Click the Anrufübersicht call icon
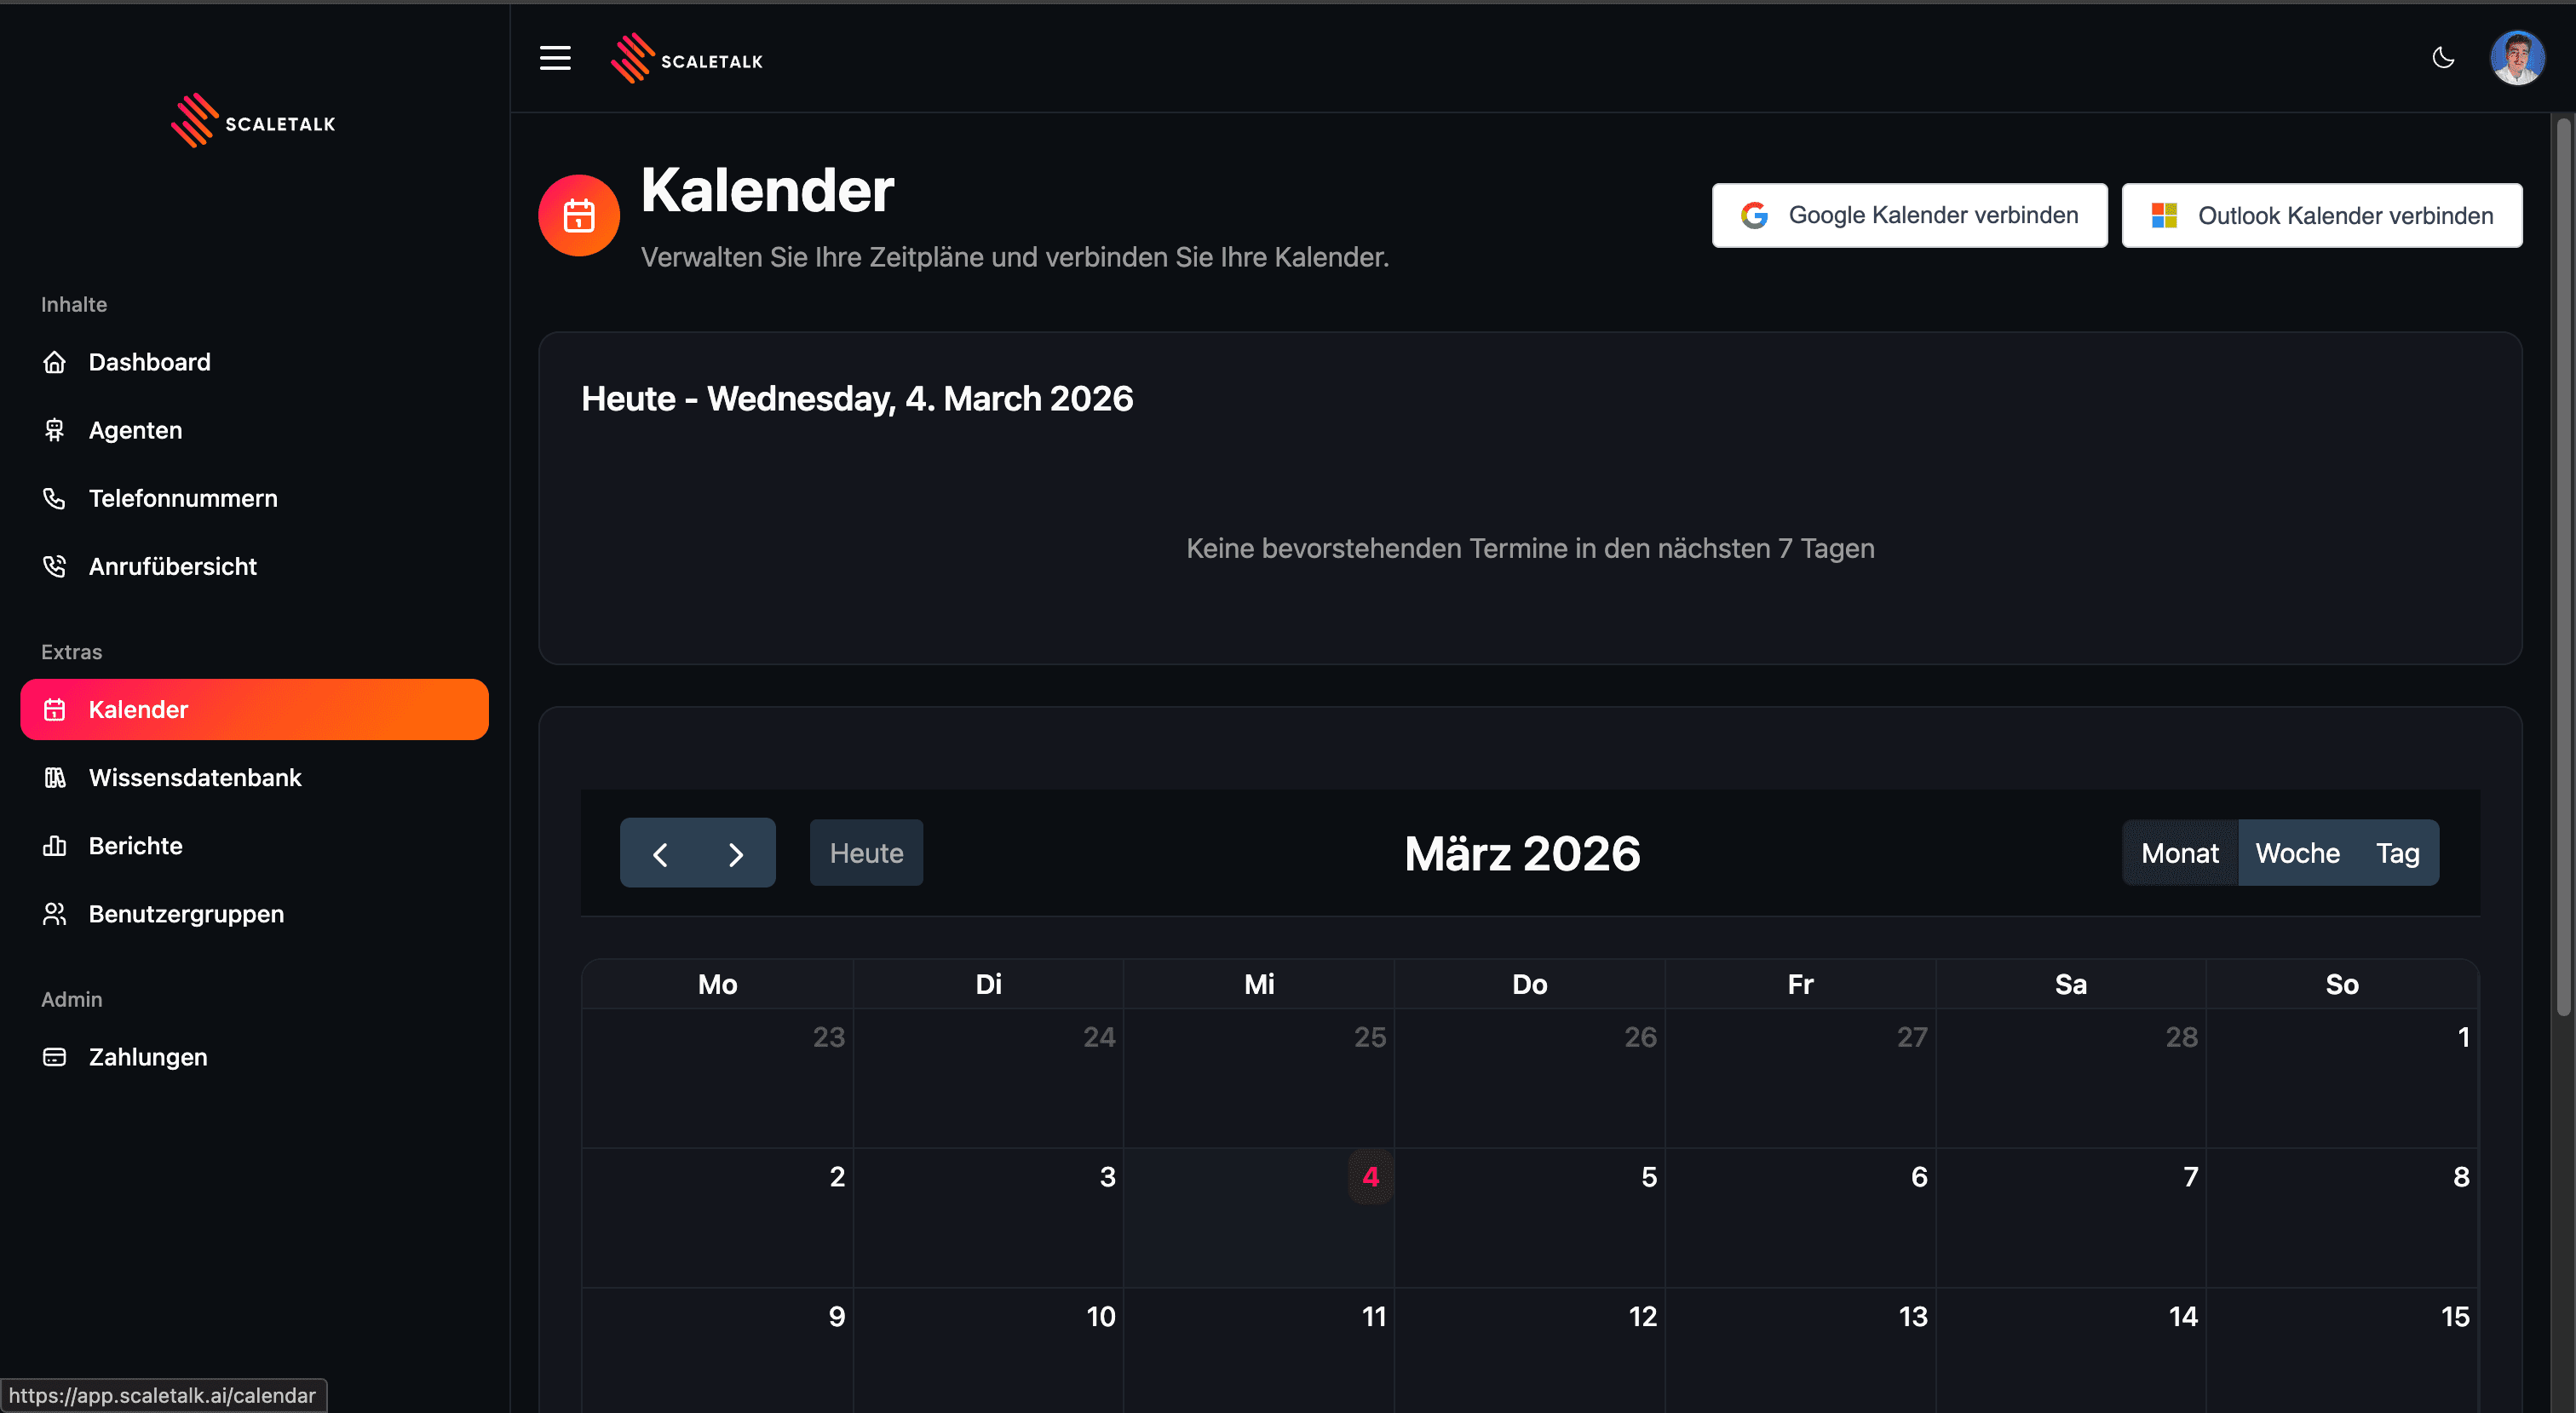The height and width of the screenshot is (1413, 2576). 55,566
